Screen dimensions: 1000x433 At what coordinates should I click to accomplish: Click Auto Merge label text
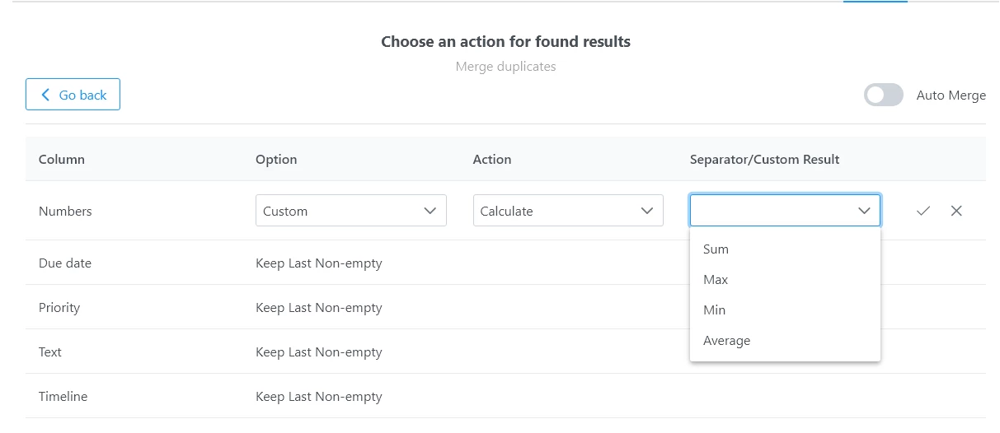pyautogui.click(x=951, y=95)
